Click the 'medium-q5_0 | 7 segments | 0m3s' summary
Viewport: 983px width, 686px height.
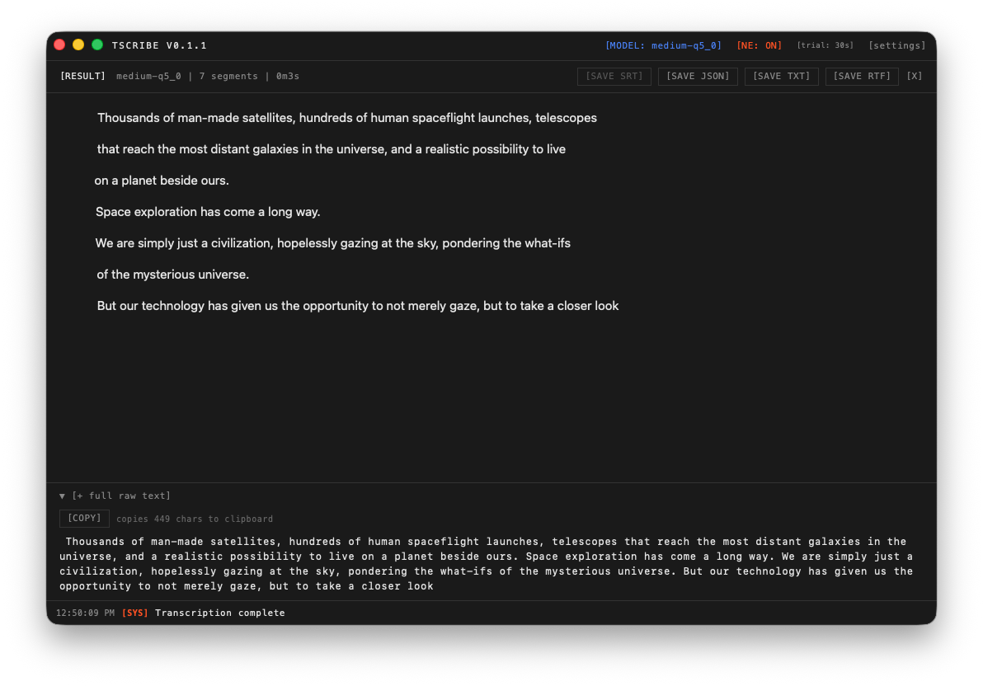pyautogui.click(x=208, y=77)
